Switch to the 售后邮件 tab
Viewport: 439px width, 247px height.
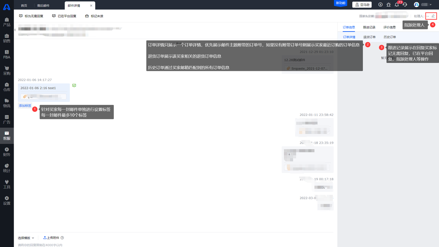click(x=43, y=5)
